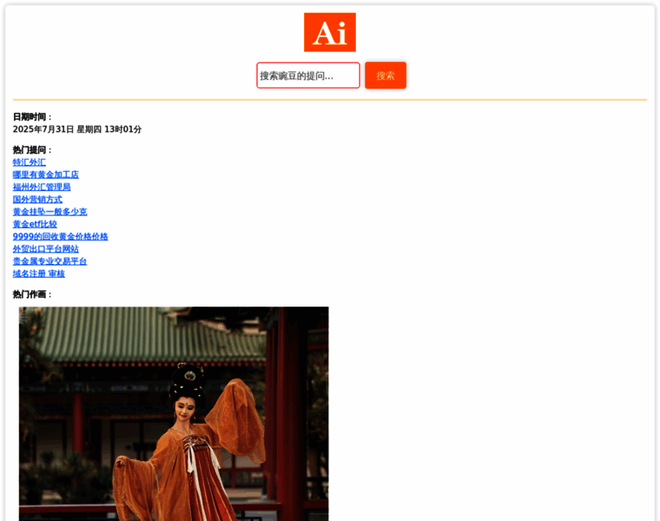Go to the 外贸出口平台网站 link

45,249
